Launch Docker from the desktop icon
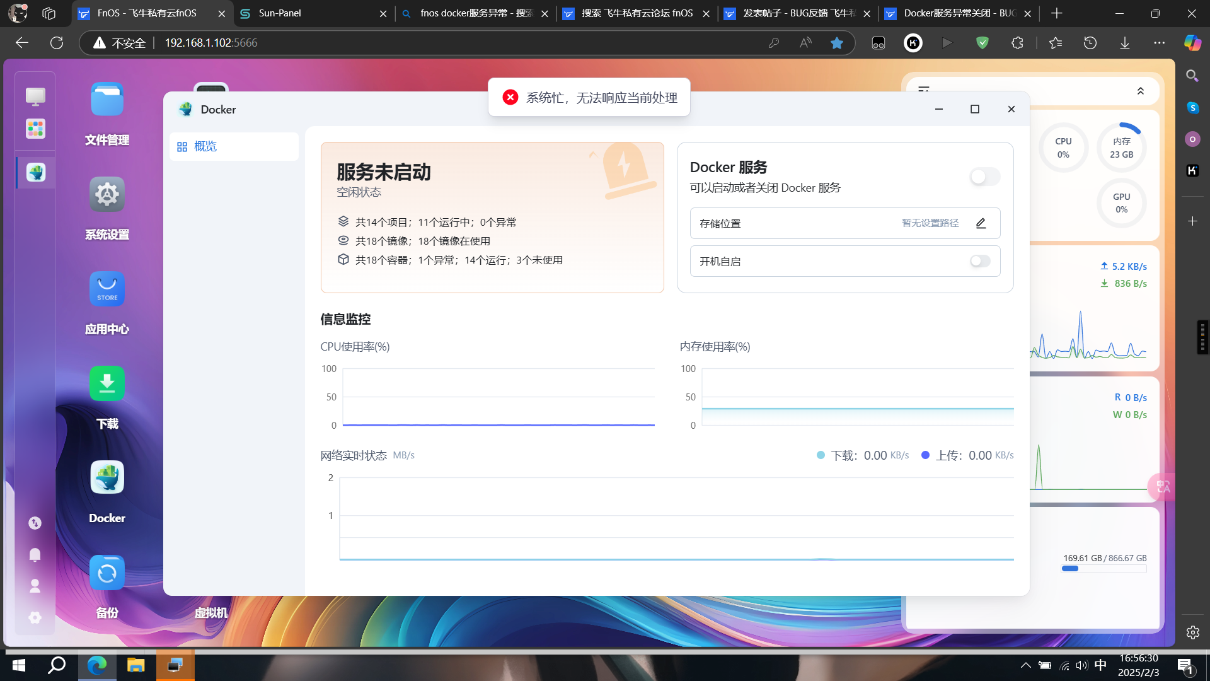Image resolution: width=1210 pixels, height=681 pixels. tap(107, 478)
